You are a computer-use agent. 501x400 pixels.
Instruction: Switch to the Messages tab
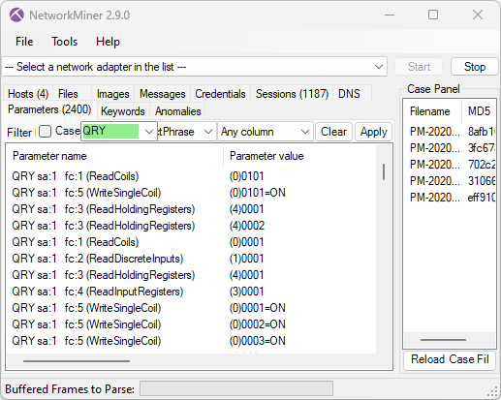point(163,94)
